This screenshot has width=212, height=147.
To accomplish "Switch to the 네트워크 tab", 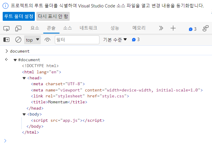I will click(x=88, y=28).
